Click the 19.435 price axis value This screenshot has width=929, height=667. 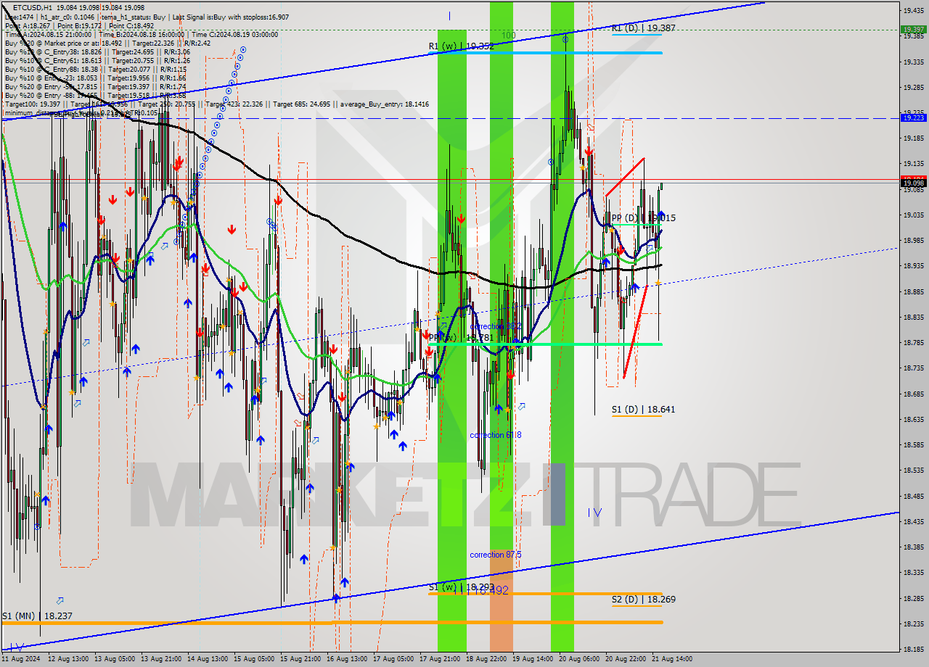(x=913, y=11)
